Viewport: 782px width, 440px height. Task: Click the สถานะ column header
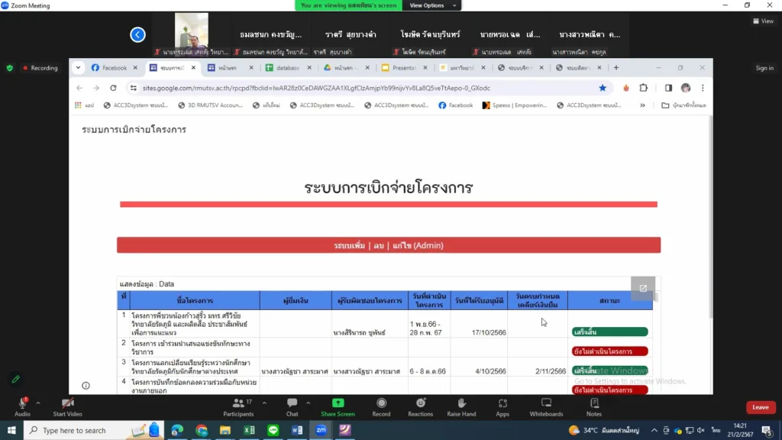[610, 301]
